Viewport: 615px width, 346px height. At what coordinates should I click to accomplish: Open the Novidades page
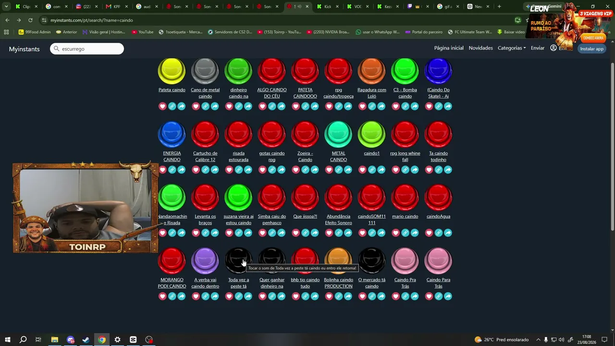(481, 48)
